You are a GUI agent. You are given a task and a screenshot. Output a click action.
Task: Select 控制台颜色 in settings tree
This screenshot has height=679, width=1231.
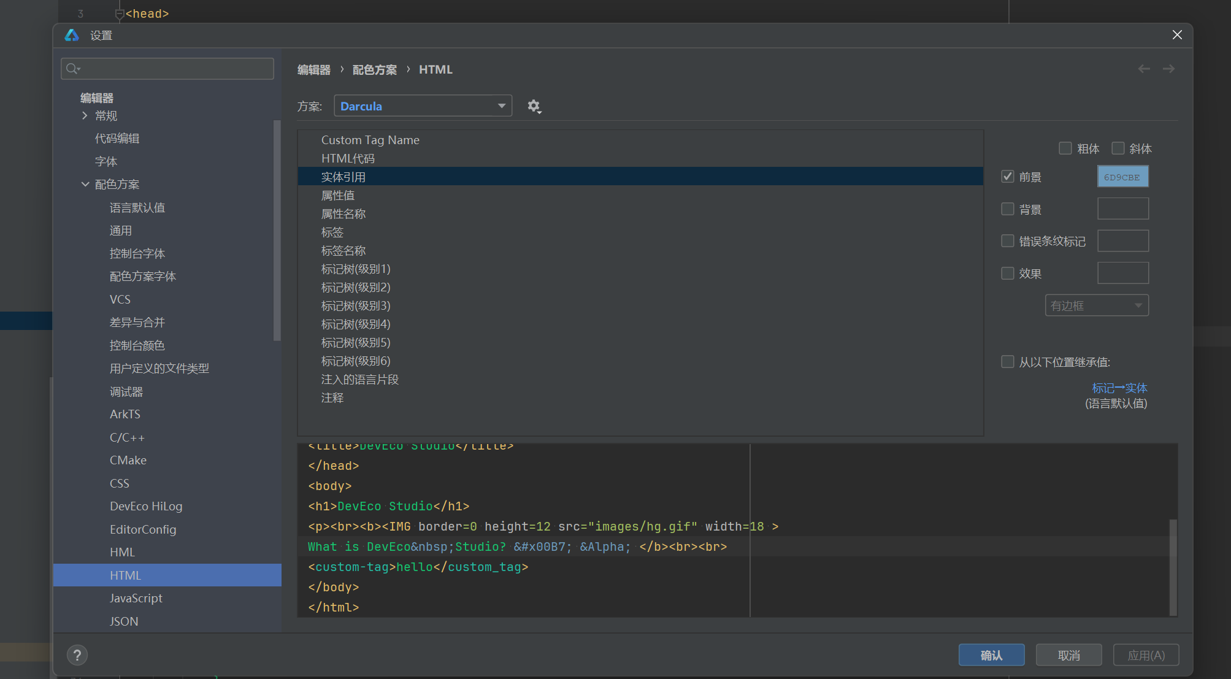pyautogui.click(x=137, y=345)
